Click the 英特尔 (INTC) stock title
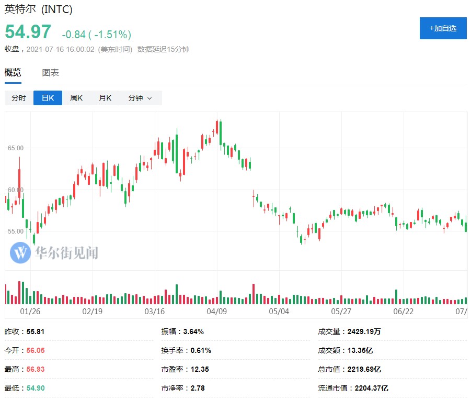This screenshot has width=471, height=399. [x=39, y=9]
